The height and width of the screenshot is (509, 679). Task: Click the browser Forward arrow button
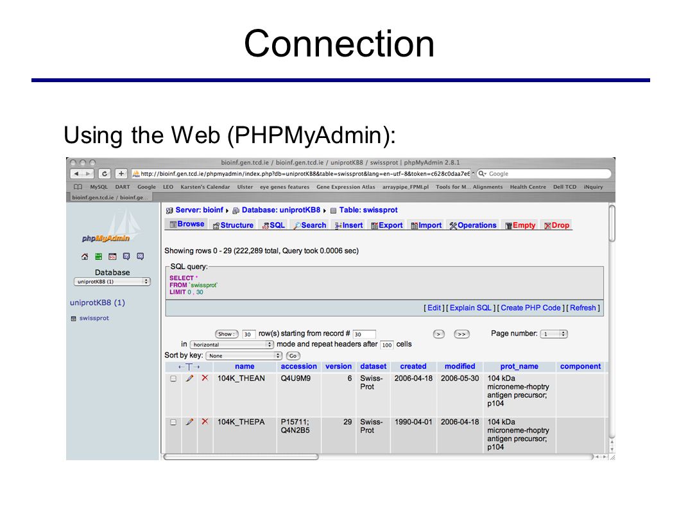tap(88, 174)
